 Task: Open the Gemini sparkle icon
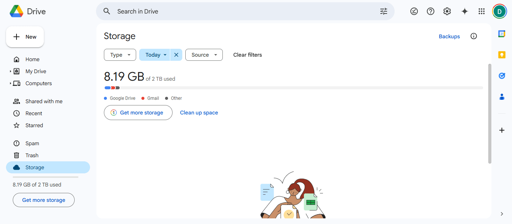pyautogui.click(x=465, y=11)
